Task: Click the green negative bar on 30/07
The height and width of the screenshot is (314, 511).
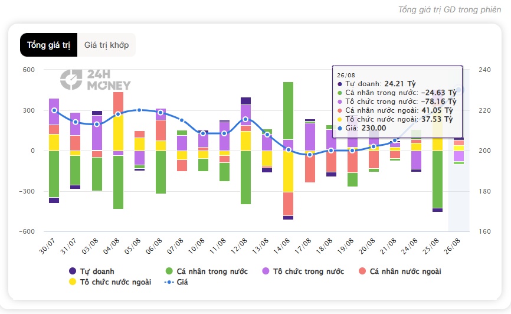Action: click(x=54, y=174)
